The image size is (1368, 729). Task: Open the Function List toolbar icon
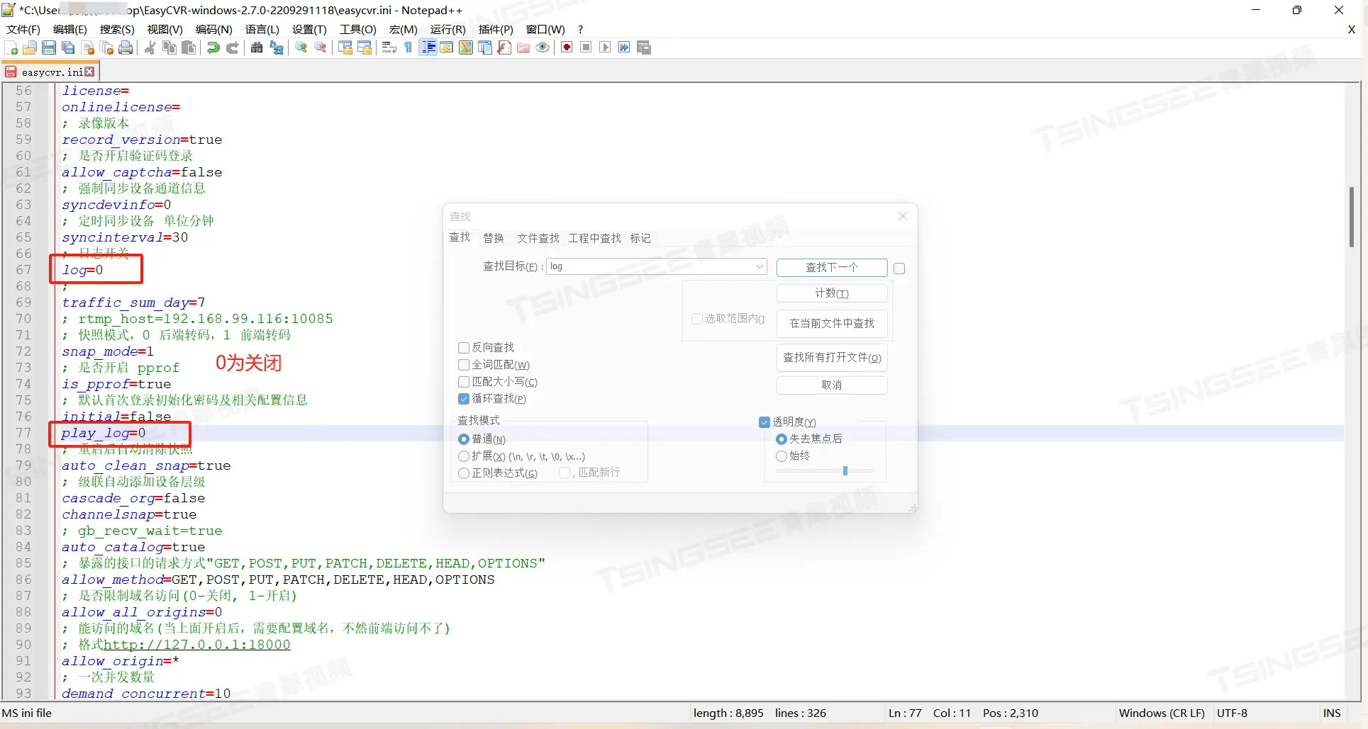click(504, 47)
